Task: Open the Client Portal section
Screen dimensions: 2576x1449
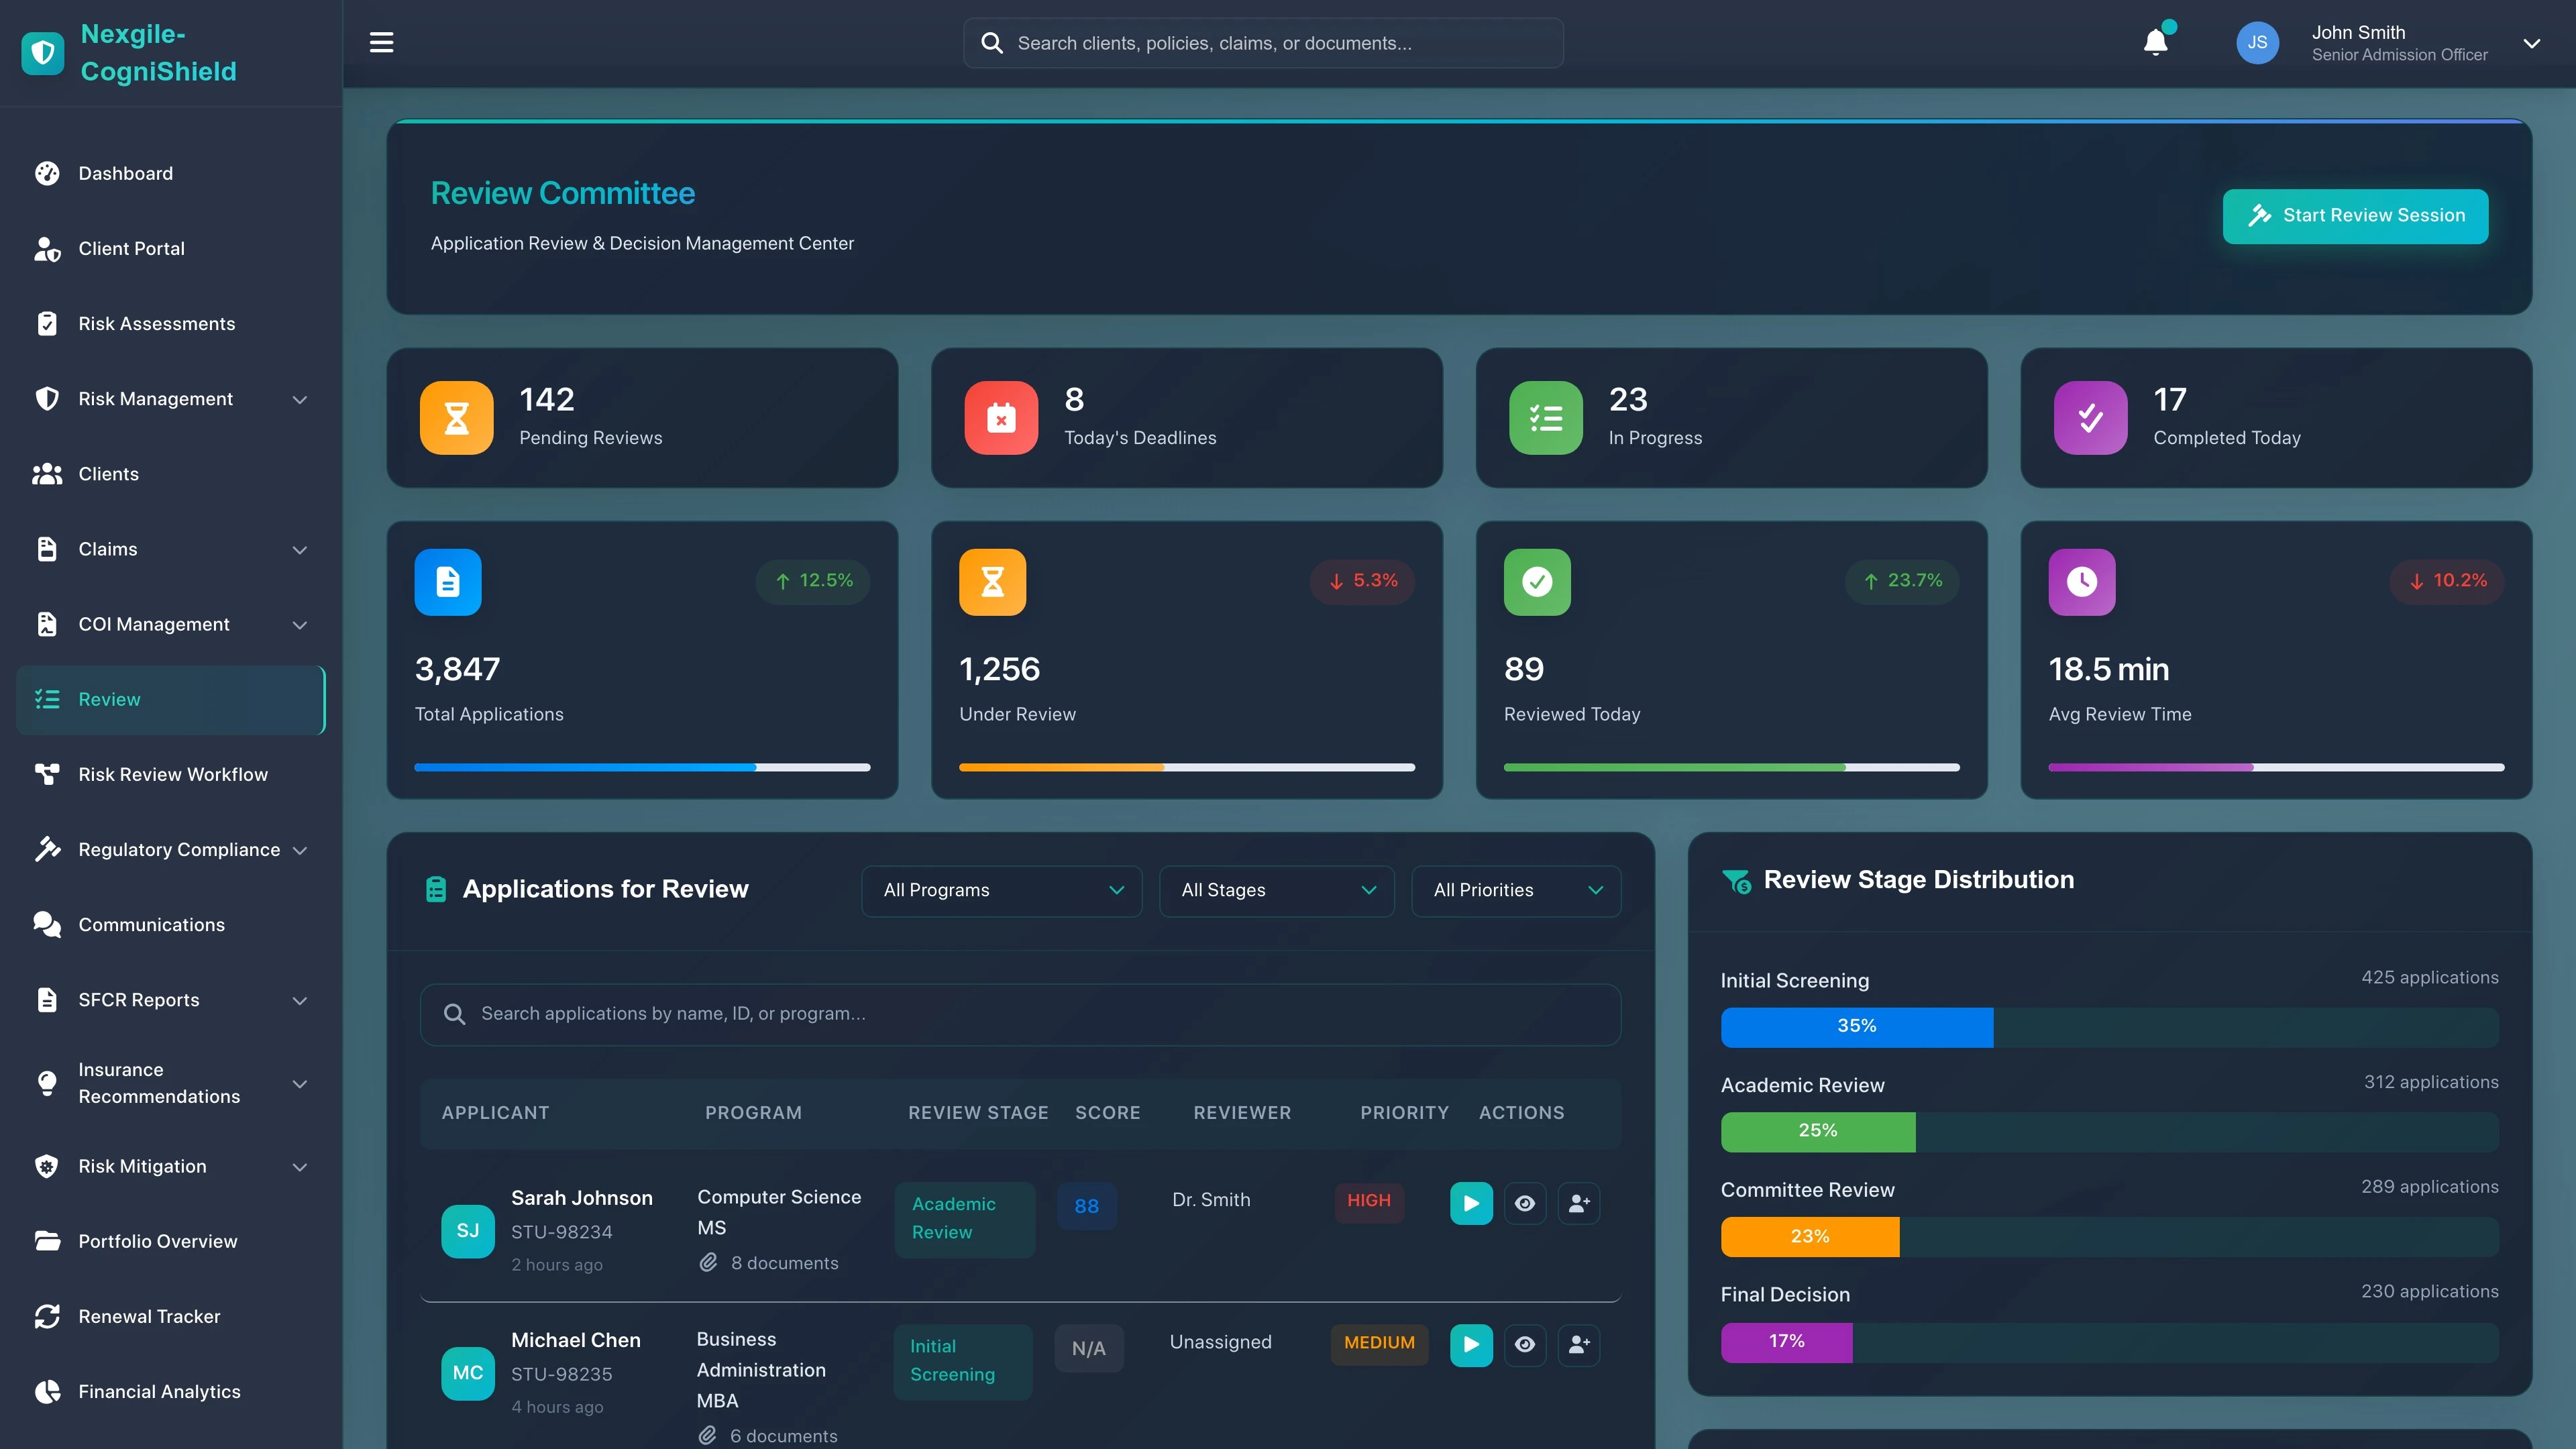Action: pyautogui.click(x=131, y=248)
